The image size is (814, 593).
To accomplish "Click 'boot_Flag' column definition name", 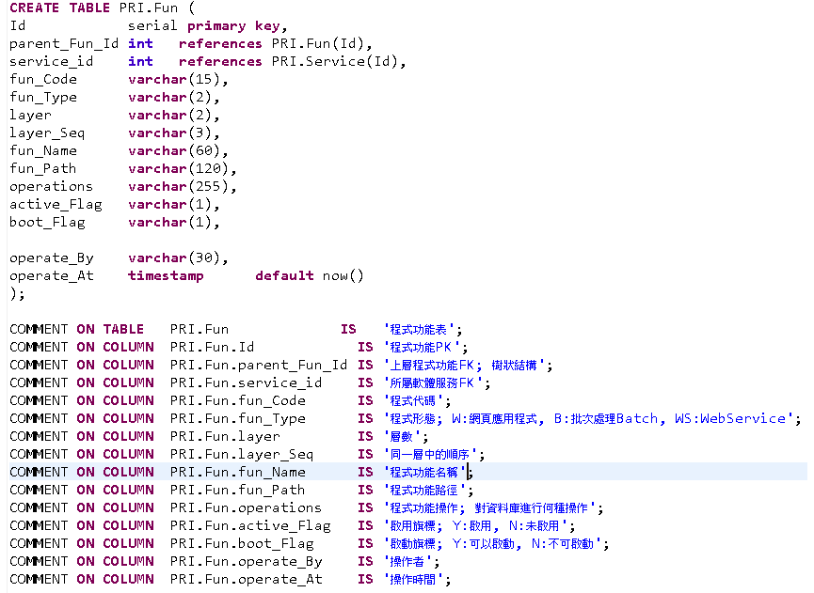I will pyautogui.click(x=47, y=223).
